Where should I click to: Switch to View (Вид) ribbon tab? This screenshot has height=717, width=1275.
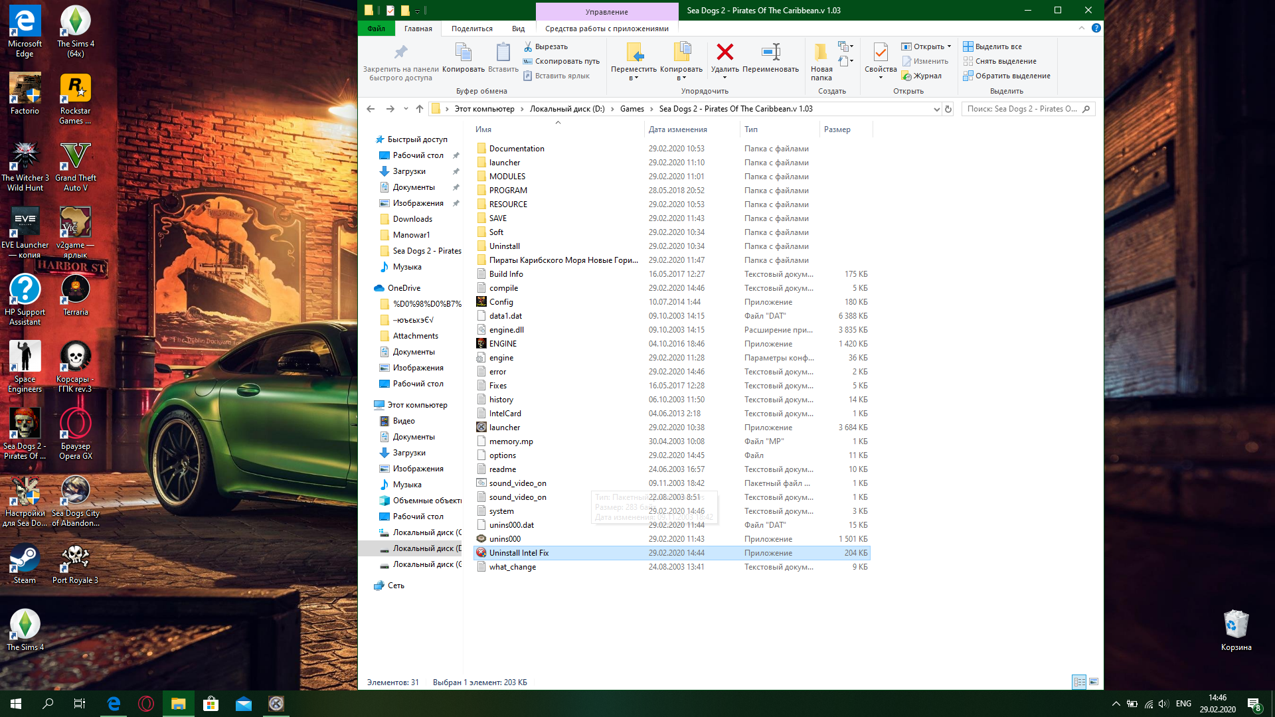(x=518, y=29)
